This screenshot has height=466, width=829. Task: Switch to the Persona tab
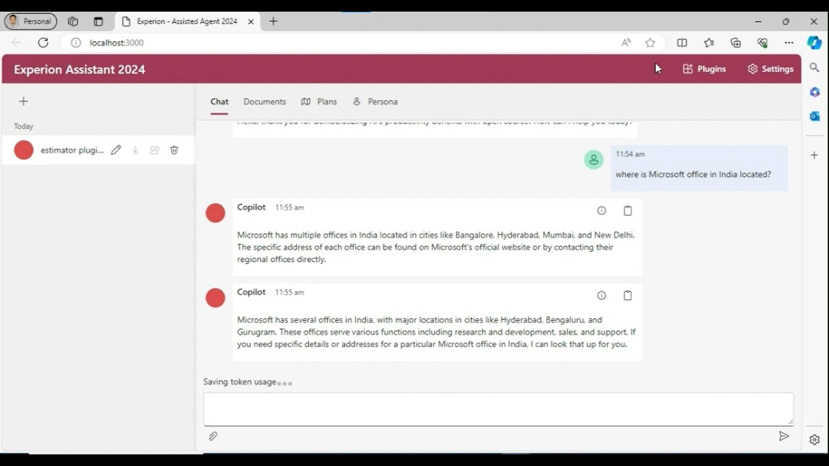(375, 102)
